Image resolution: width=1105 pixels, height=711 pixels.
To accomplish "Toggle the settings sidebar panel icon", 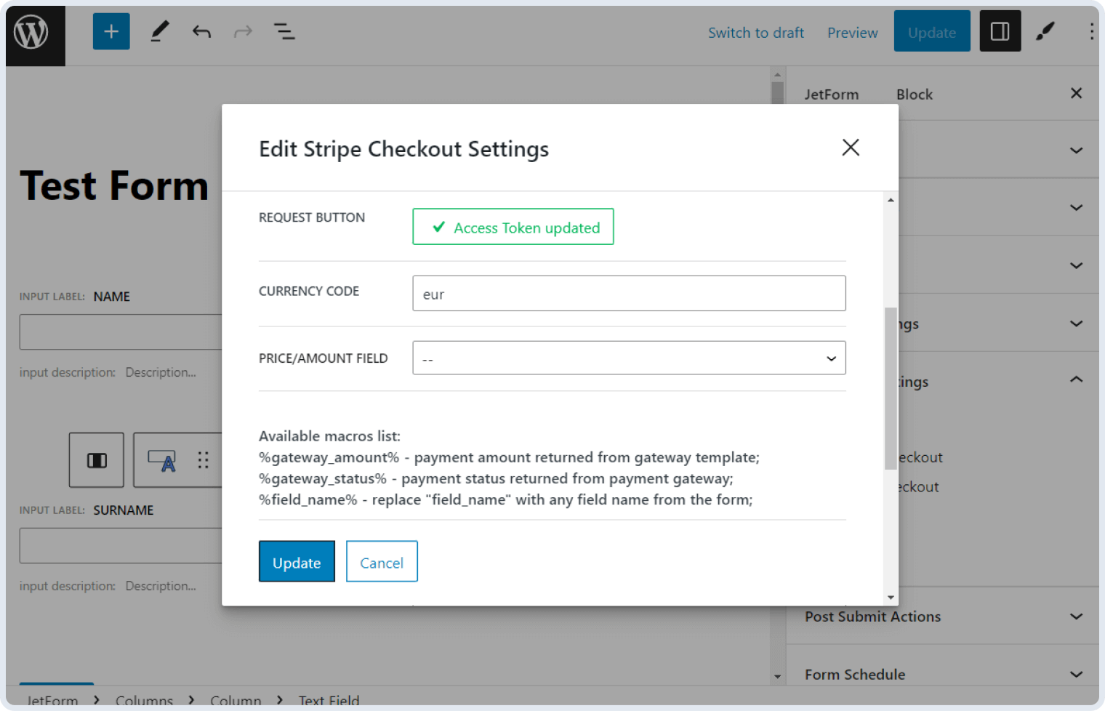I will pyautogui.click(x=1000, y=31).
